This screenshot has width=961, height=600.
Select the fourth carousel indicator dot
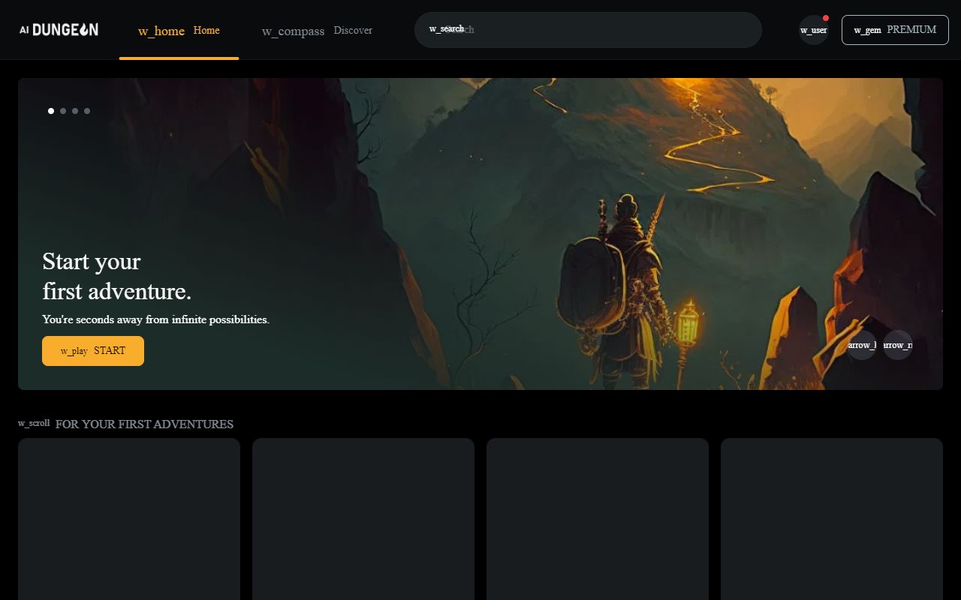87,110
